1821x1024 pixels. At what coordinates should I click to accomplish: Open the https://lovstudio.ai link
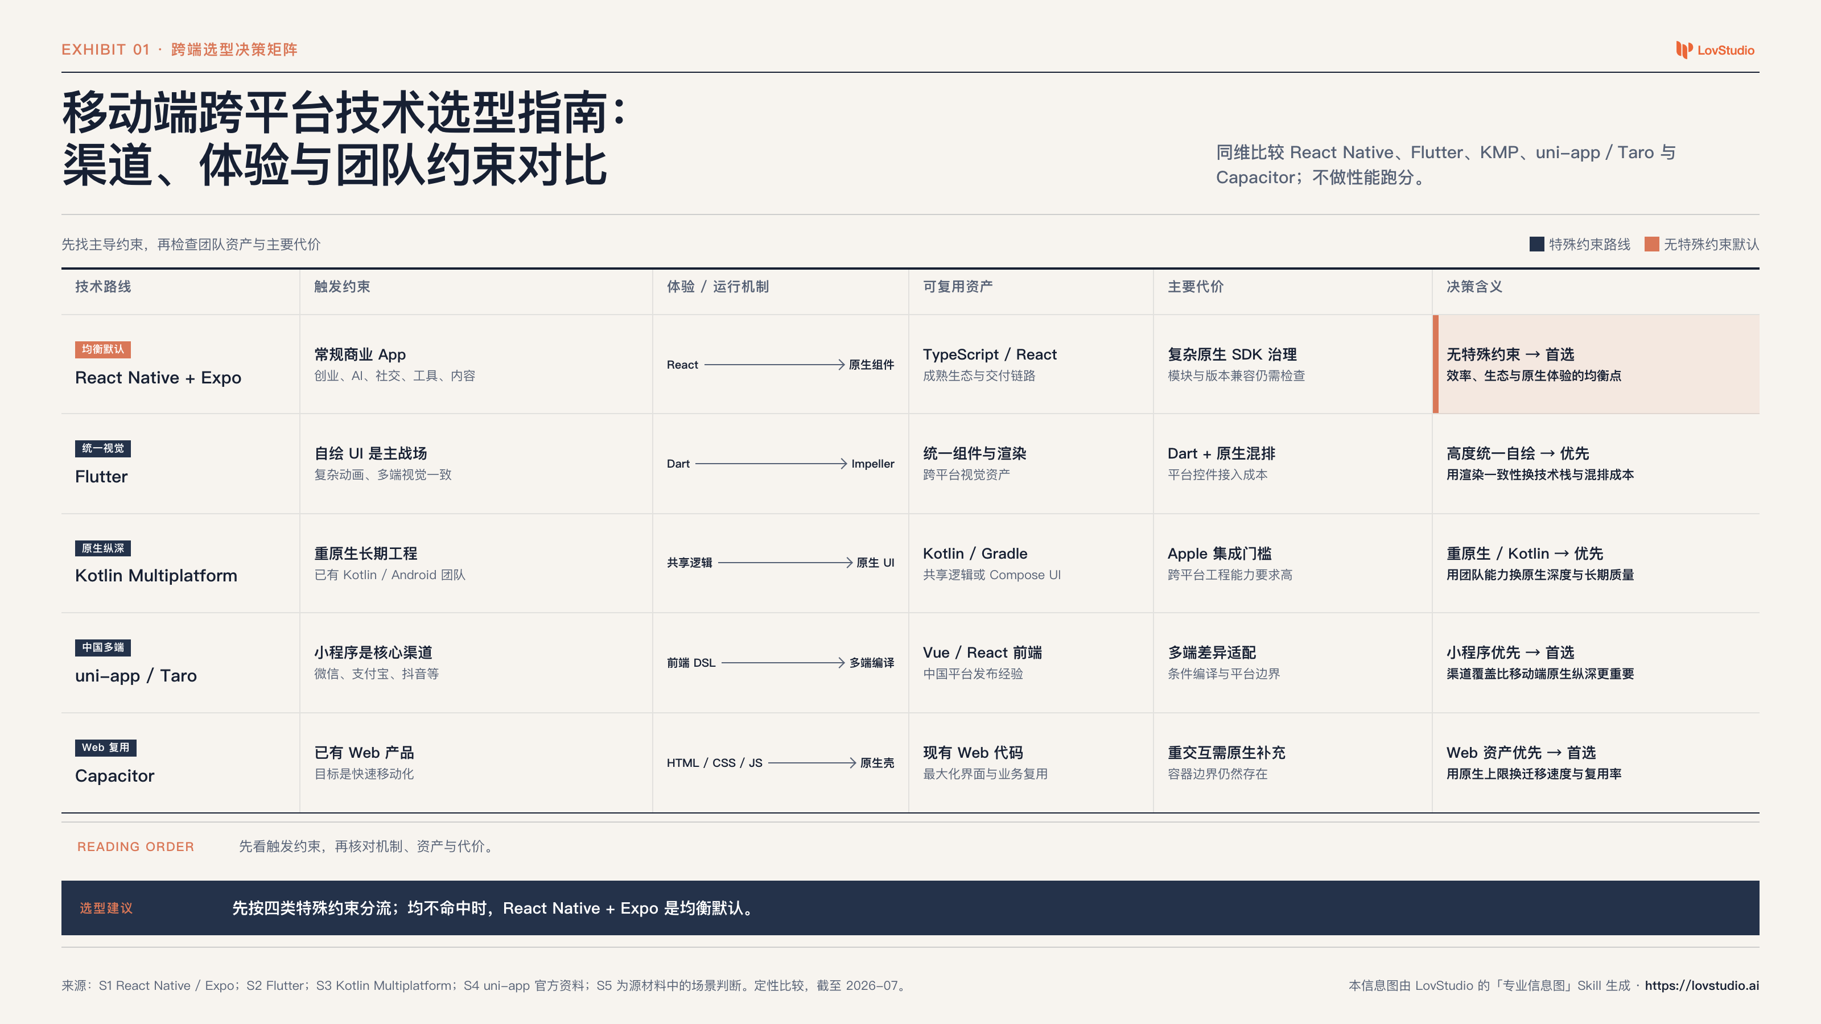pos(1701,985)
